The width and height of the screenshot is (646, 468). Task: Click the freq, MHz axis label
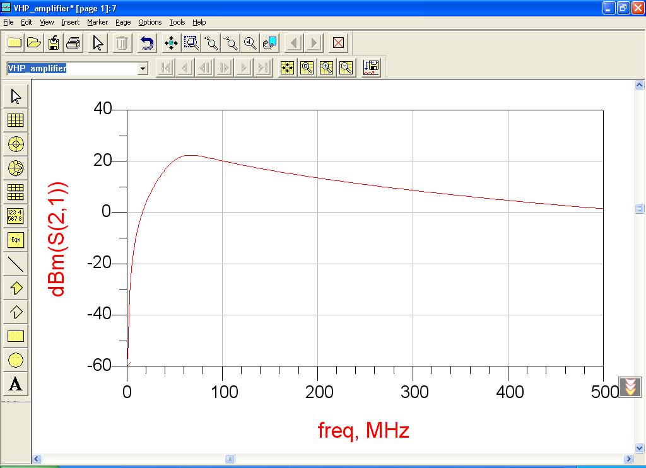(x=363, y=431)
